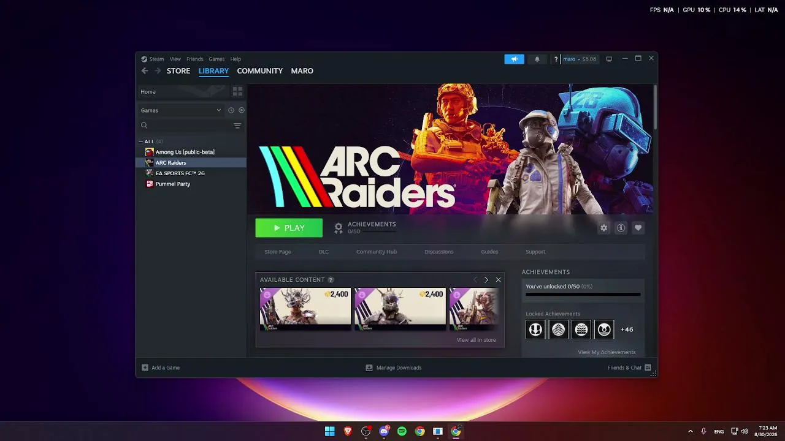Select second locked achievement icon
The height and width of the screenshot is (441, 785).
tap(559, 330)
